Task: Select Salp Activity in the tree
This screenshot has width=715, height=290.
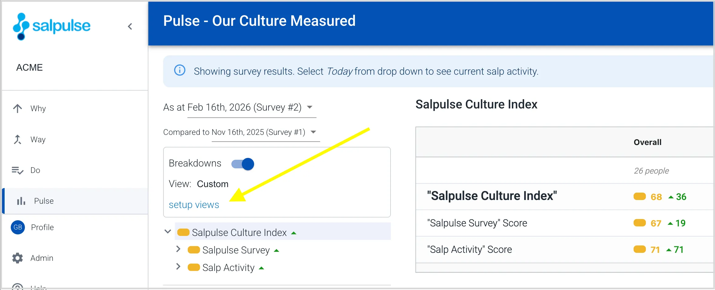Action: pyautogui.click(x=228, y=268)
